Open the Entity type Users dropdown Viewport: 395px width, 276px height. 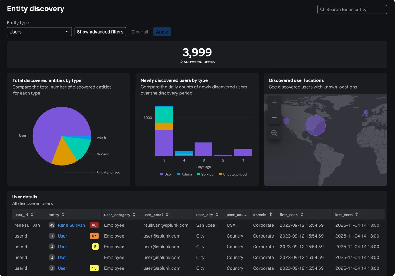(39, 32)
